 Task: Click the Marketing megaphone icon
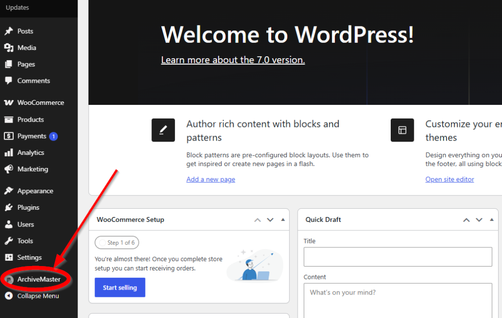(9, 169)
